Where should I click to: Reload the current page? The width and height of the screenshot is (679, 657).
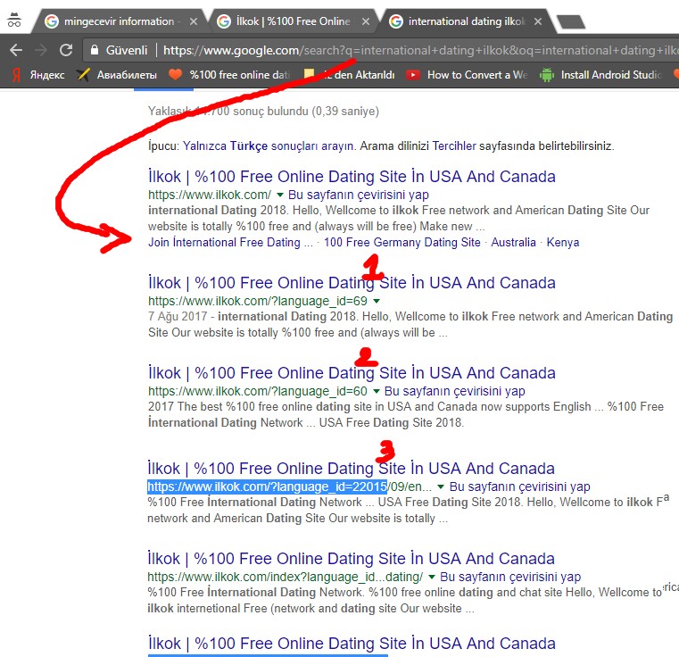(66, 51)
